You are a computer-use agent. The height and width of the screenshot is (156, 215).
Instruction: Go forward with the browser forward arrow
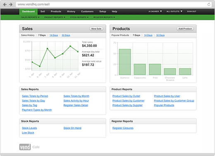(x=11, y=5)
